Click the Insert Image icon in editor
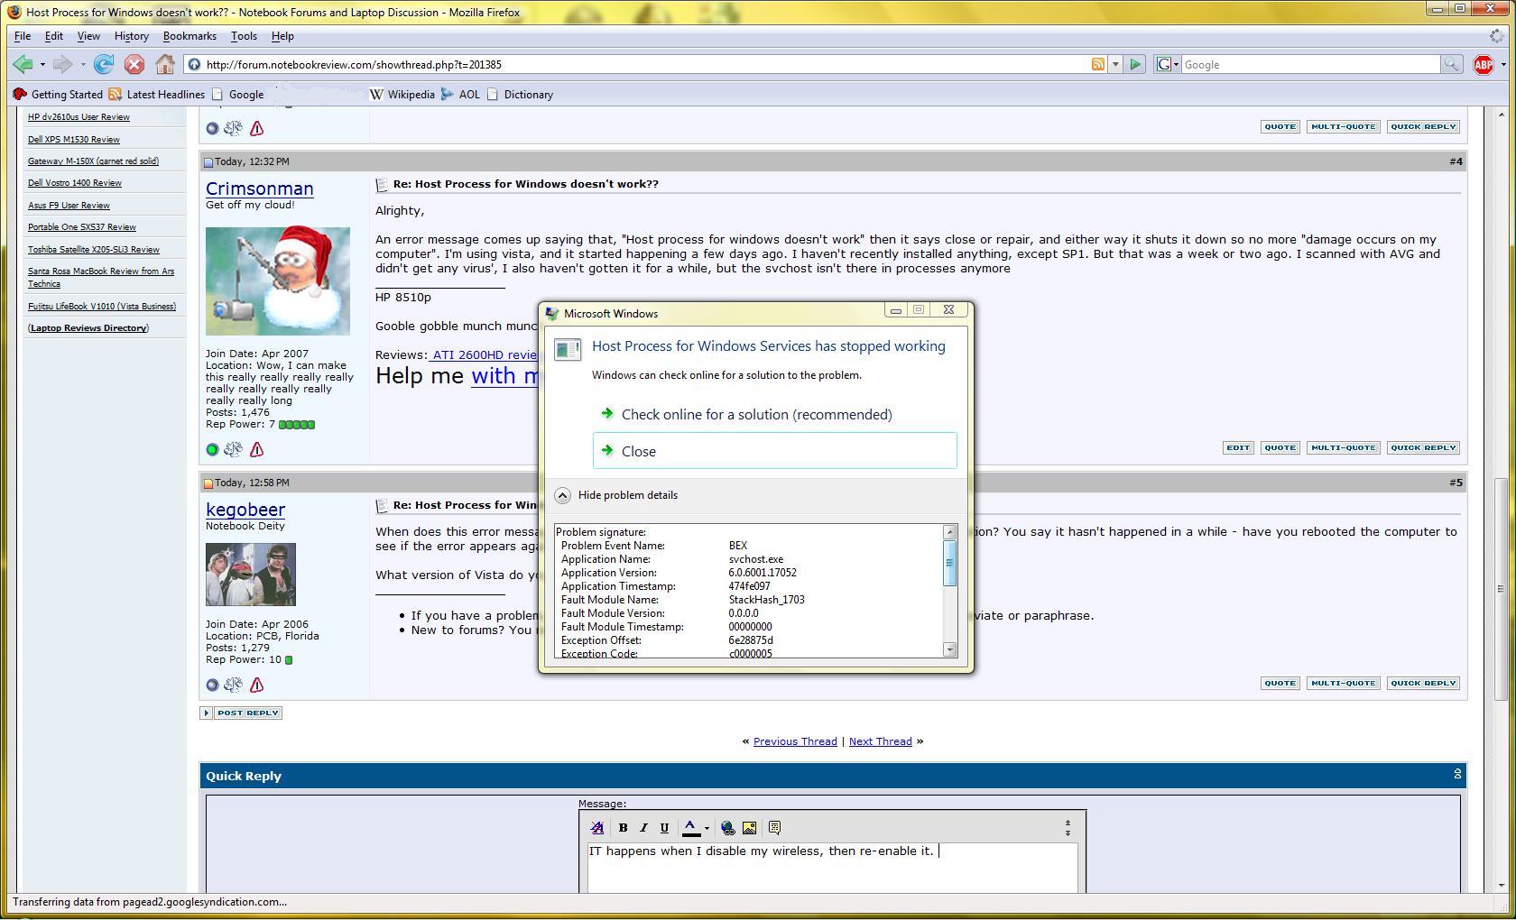The width and height of the screenshot is (1516, 920). tap(749, 827)
